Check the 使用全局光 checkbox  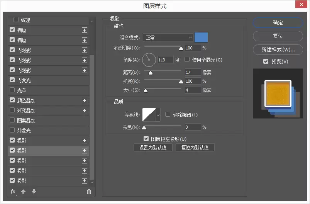tap(187, 59)
